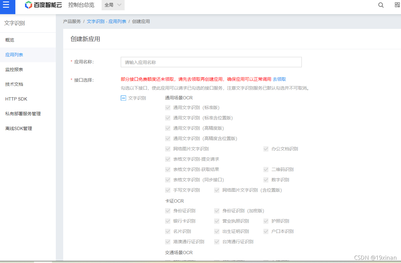Open the 全局 region dropdown

(113, 5)
